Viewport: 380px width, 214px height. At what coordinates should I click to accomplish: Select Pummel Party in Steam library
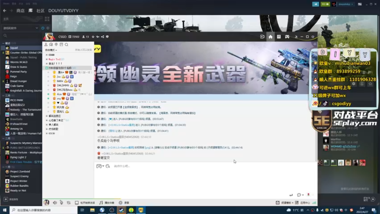22,72
